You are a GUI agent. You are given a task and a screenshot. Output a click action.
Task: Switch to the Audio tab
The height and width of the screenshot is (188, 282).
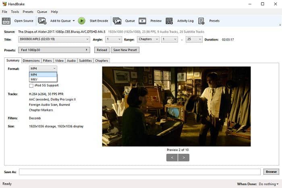point(71,61)
